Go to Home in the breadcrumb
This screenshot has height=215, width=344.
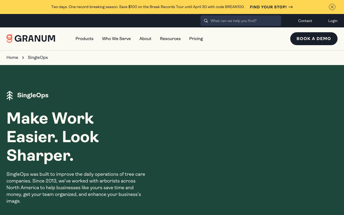tap(12, 58)
